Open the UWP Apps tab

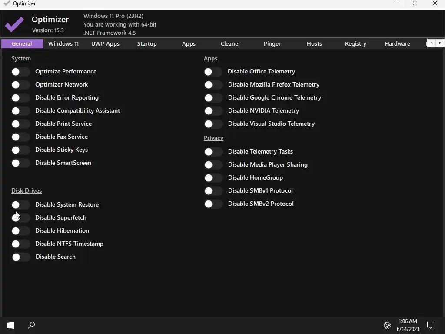105,44
